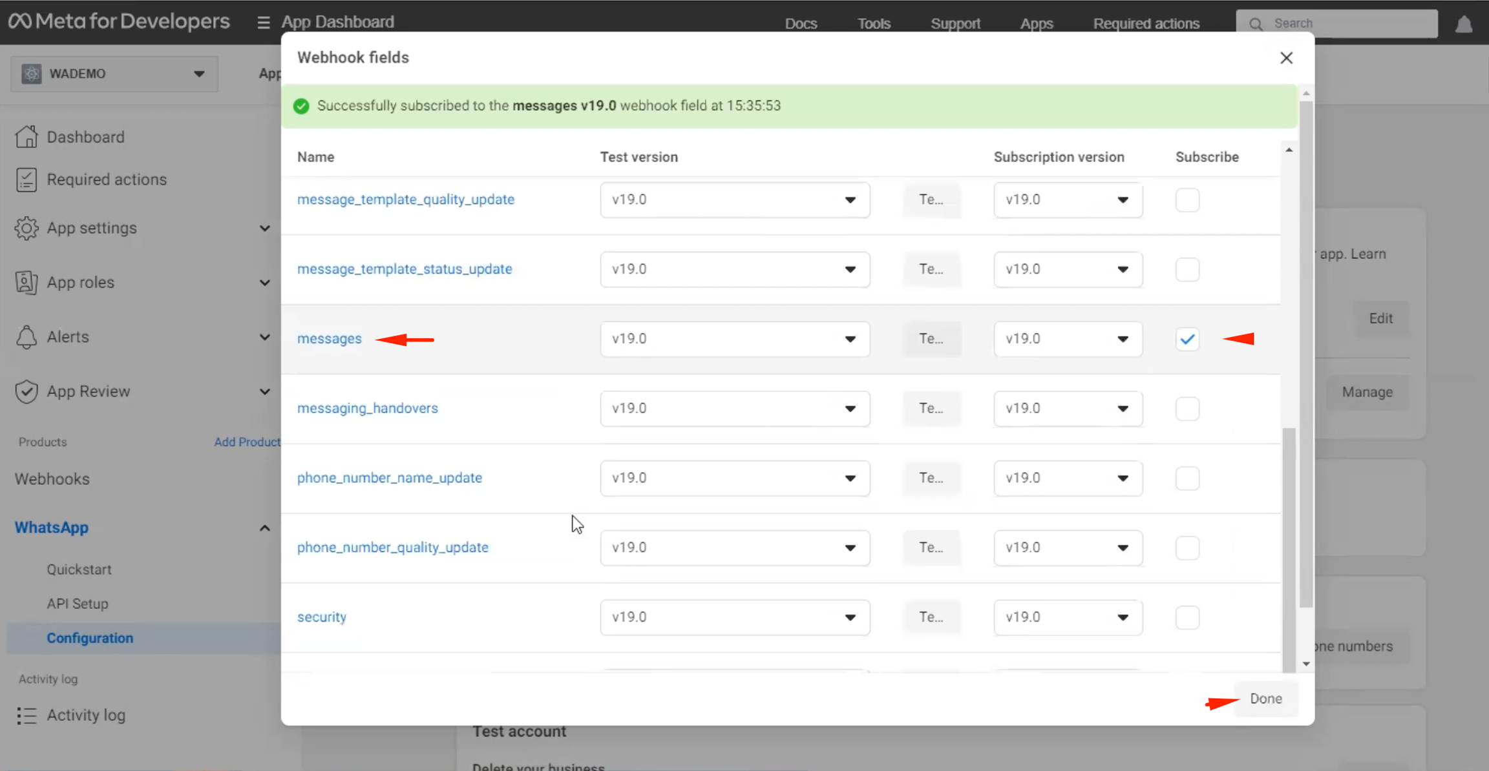Expand the WADEMO app selector
Viewport: 1489px width, 771px height.
[x=114, y=74]
